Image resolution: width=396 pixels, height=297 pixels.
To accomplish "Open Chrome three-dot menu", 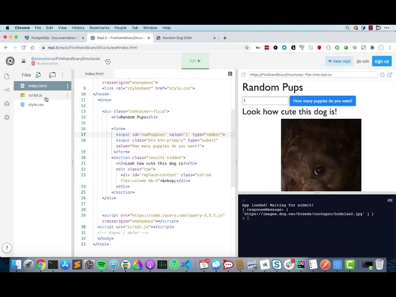I will coord(390,48).
